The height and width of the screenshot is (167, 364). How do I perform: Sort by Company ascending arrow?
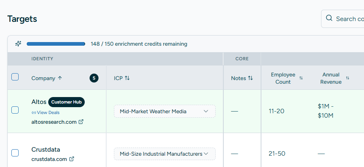pos(60,78)
